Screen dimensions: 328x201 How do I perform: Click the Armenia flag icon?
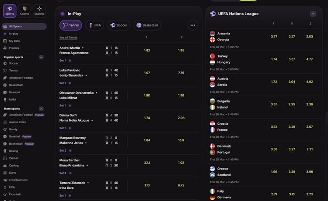[x=213, y=34]
